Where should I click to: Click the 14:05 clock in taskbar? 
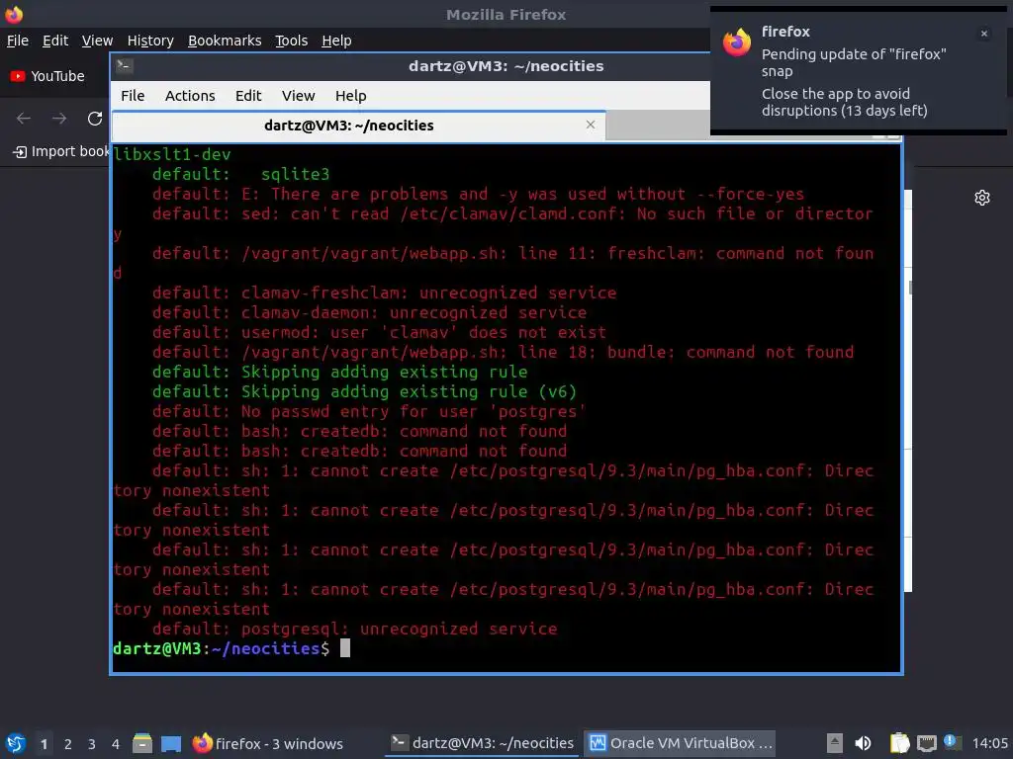[989, 743]
